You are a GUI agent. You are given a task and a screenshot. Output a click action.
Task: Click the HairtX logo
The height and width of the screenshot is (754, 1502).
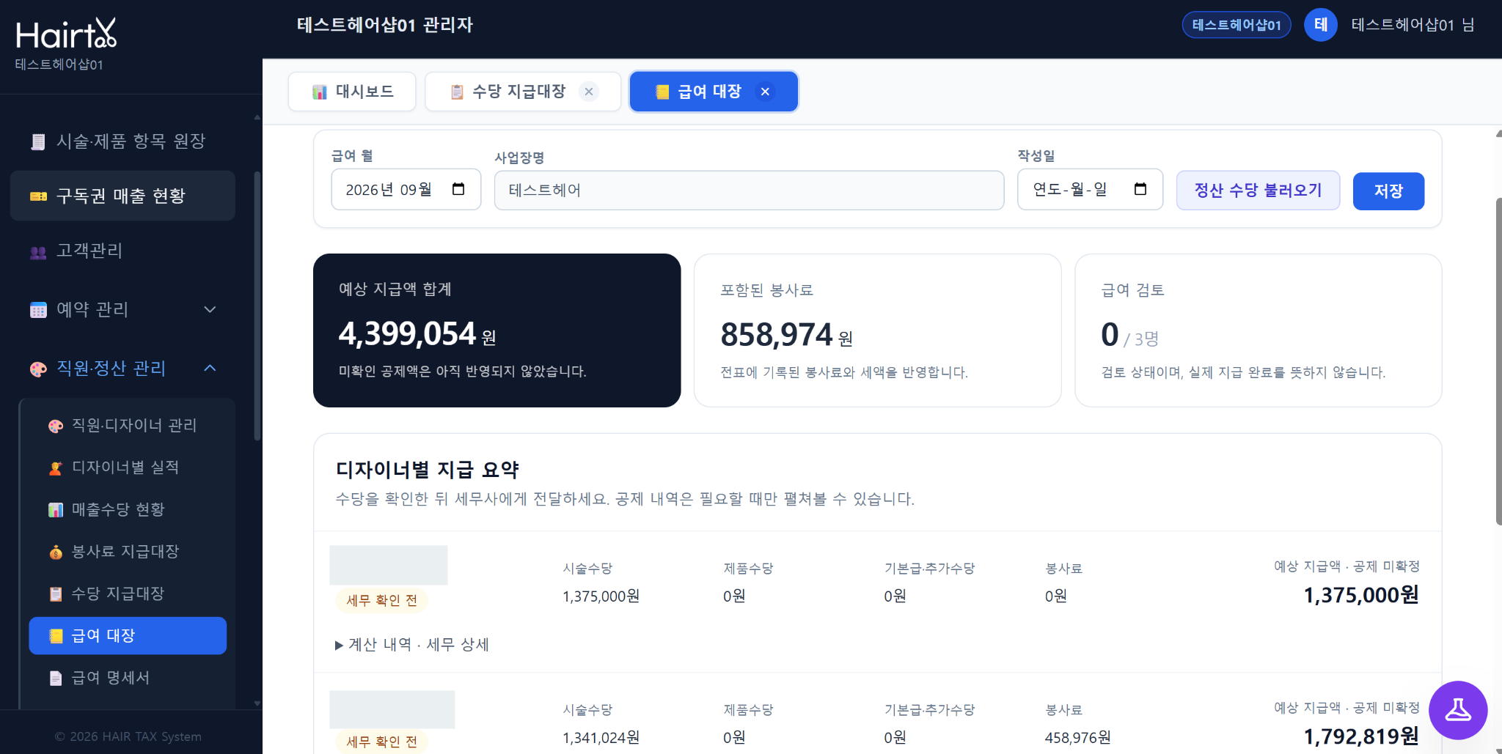click(x=66, y=33)
